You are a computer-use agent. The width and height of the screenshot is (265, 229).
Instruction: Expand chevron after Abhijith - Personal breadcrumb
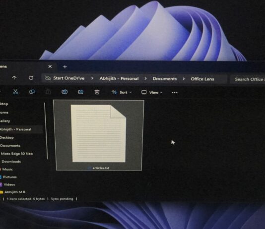(145, 79)
